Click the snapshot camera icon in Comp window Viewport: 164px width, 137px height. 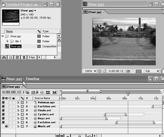coord(128,71)
